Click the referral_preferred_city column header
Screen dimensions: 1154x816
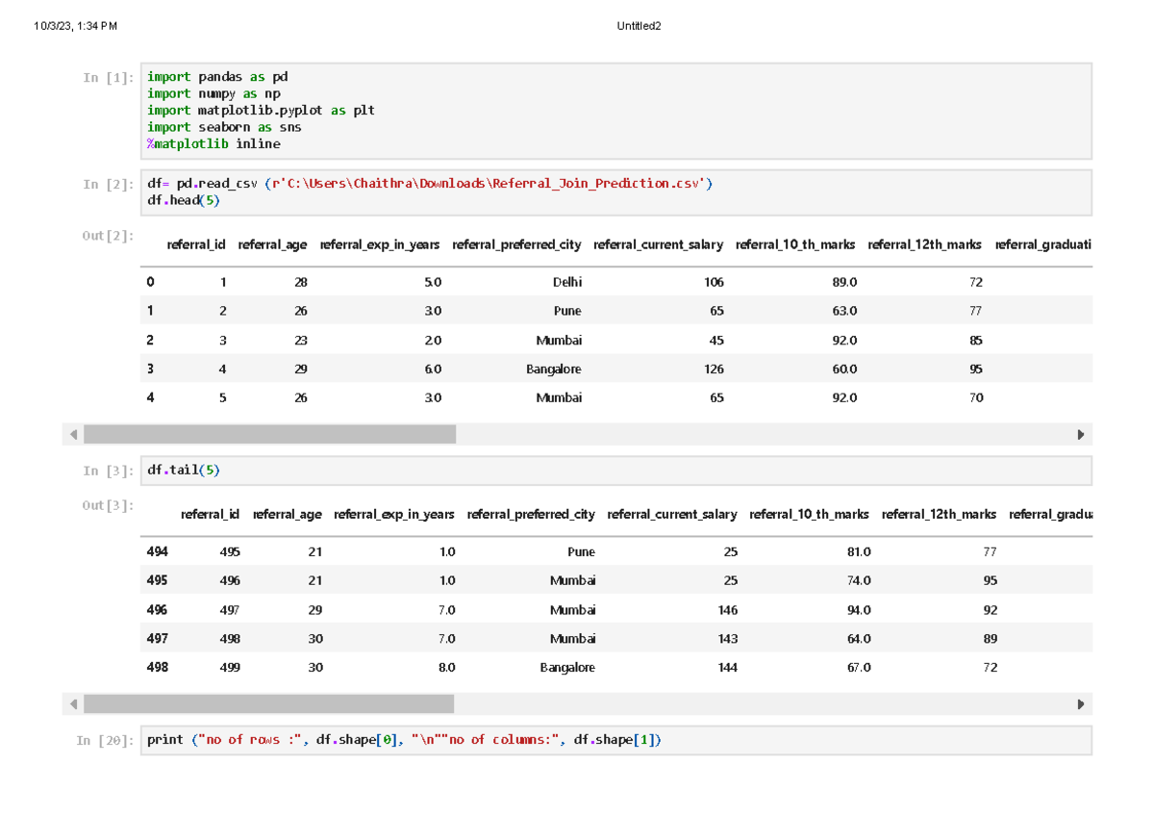516,244
